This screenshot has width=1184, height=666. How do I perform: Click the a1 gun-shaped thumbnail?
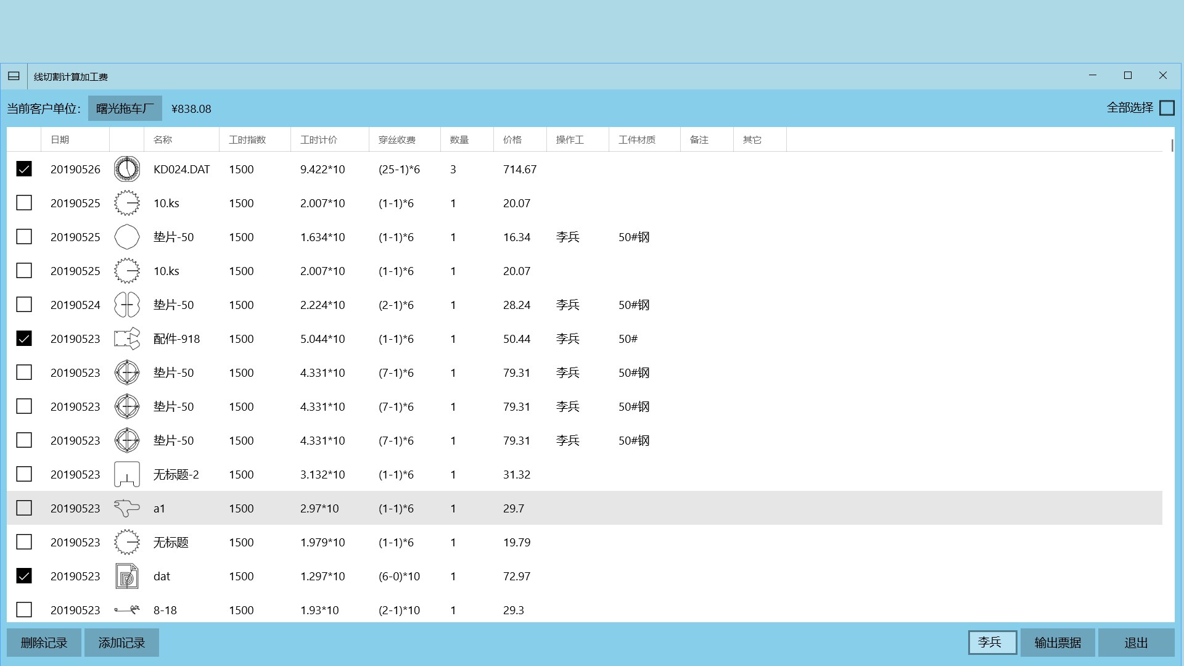coord(126,508)
